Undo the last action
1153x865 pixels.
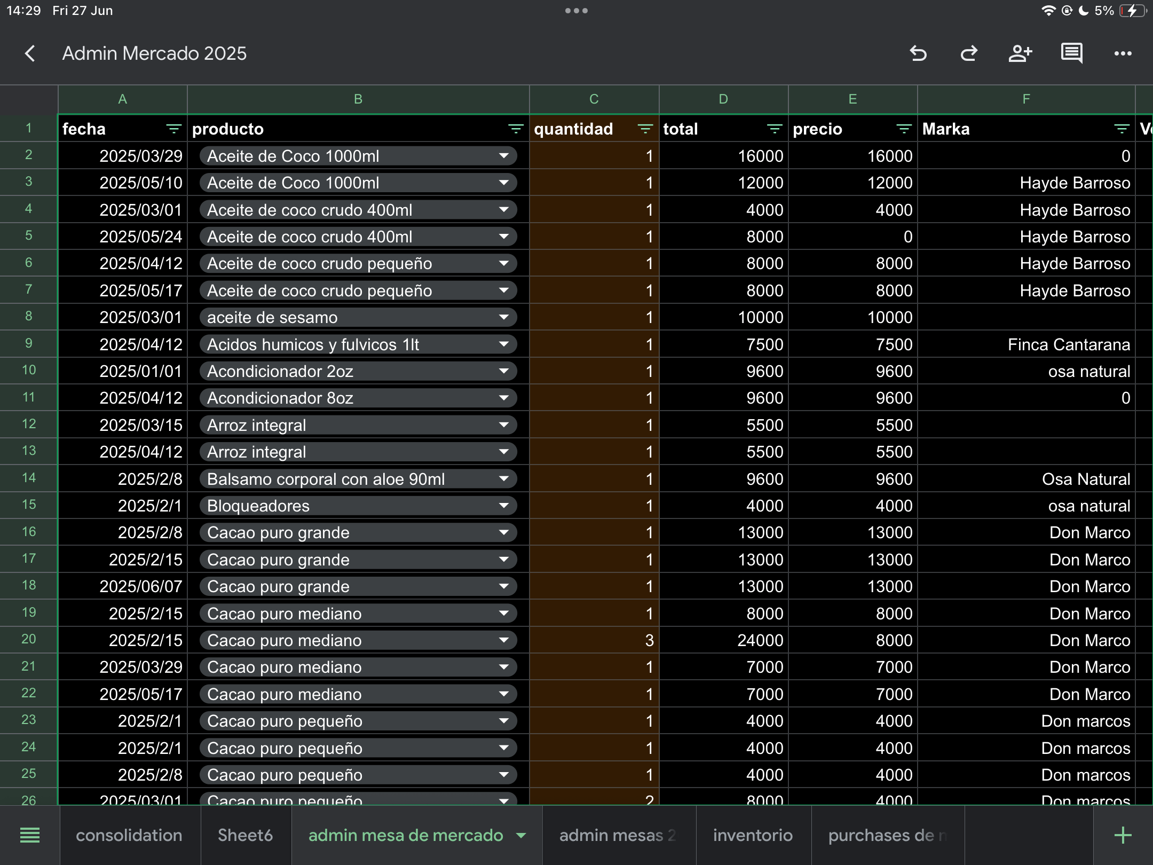918,53
